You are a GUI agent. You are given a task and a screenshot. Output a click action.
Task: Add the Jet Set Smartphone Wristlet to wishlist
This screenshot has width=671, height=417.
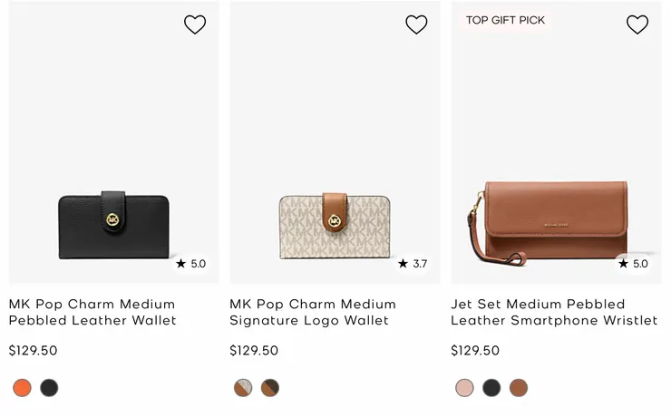tap(637, 24)
